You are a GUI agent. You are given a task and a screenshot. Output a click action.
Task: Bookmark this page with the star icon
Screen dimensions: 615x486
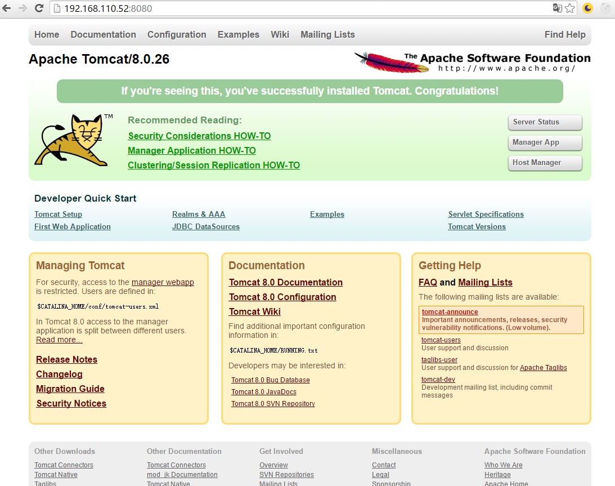click(x=570, y=8)
